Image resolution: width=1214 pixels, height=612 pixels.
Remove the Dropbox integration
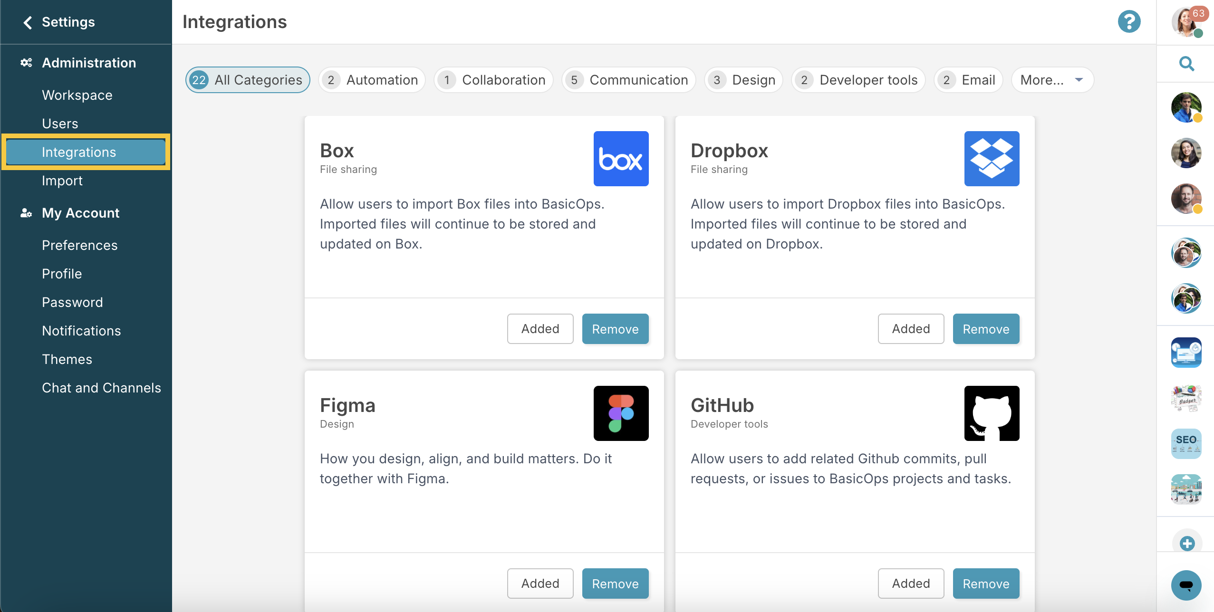[x=986, y=329]
